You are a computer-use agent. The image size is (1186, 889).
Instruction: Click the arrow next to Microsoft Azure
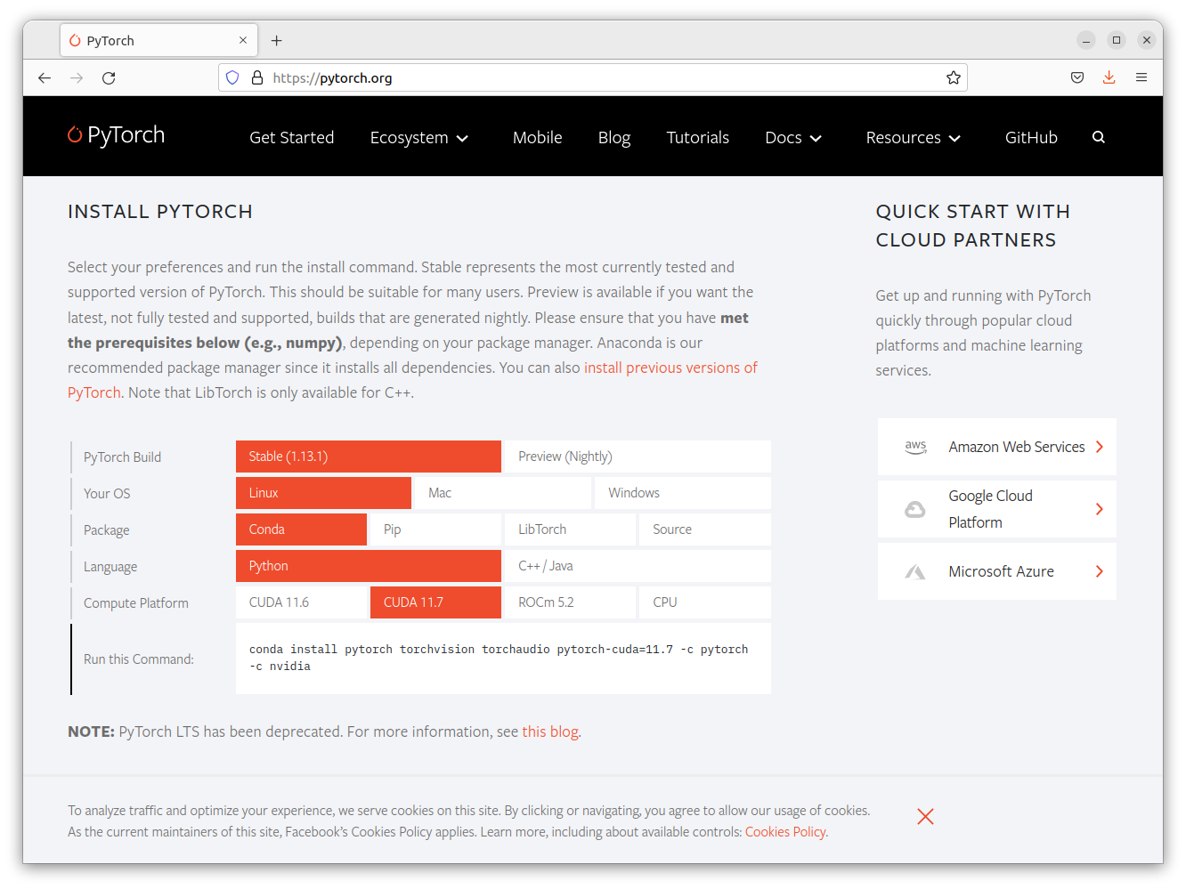[x=1100, y=571]
